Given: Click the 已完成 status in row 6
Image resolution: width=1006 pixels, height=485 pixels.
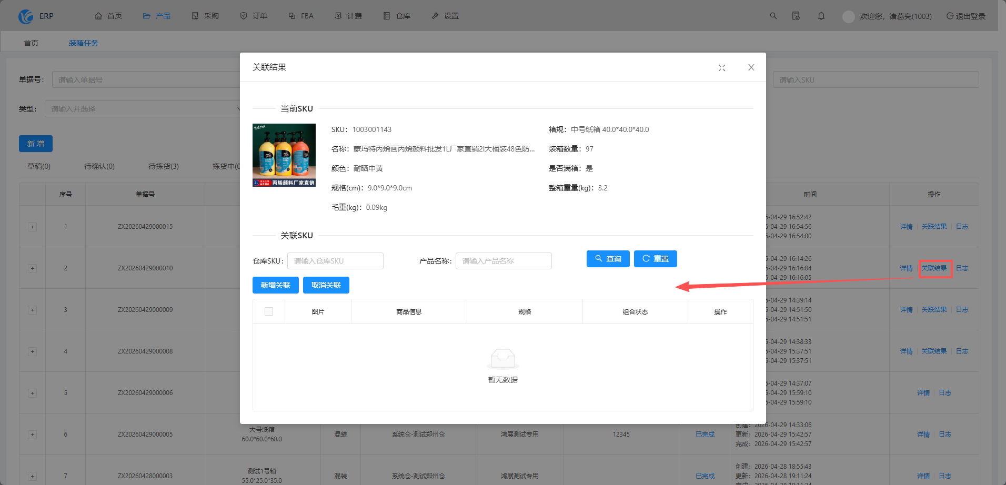Looking at the screenshot, I should tap(705, 435).
